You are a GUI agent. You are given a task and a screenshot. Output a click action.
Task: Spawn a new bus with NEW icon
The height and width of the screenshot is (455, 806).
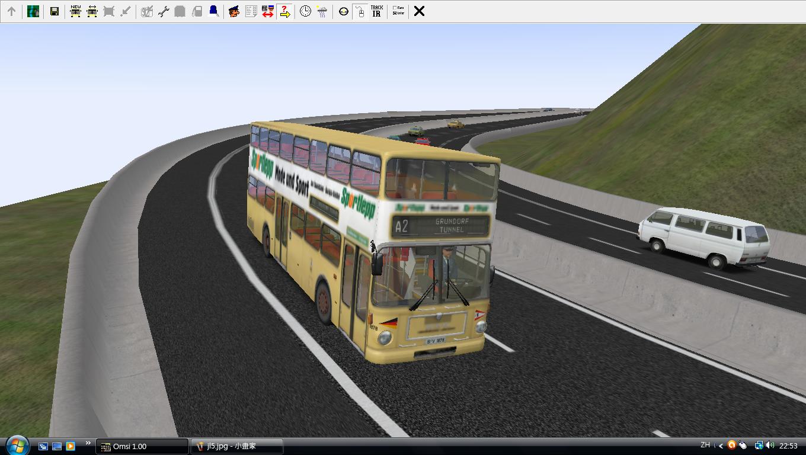(x=75, y=11)
